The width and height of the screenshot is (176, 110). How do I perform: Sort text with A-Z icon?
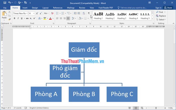point(84,13)
